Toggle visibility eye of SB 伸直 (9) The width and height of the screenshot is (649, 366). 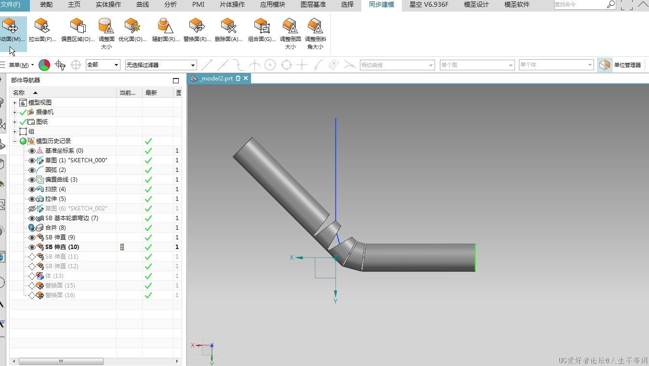point(32,237)
